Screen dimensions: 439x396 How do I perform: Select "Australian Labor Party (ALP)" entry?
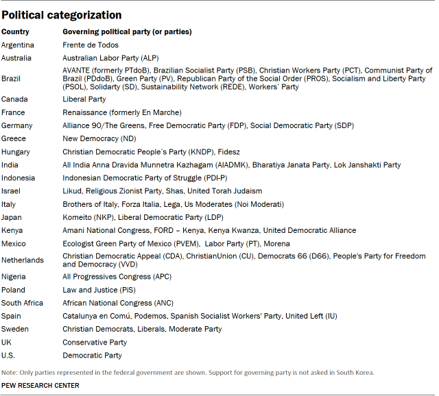110,58
